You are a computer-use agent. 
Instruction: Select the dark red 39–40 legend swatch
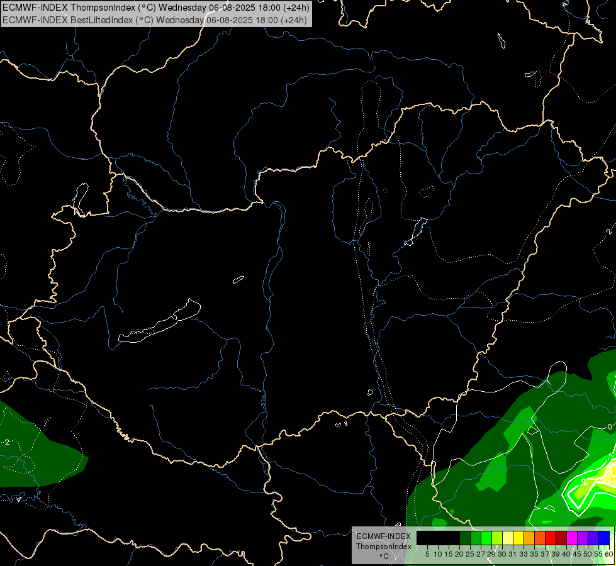point(561,538)
